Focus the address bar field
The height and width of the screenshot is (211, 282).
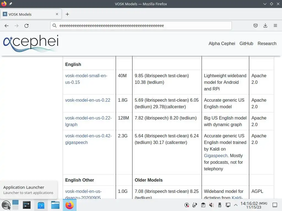pyautogui.click(x=141, y=26)
